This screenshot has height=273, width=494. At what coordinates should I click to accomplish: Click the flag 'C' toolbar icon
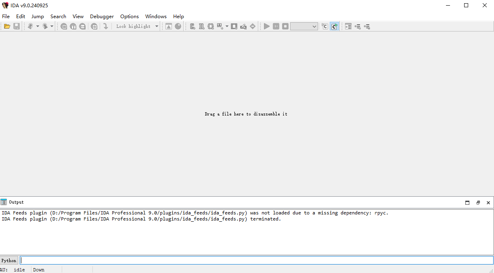tap(325, 26)
